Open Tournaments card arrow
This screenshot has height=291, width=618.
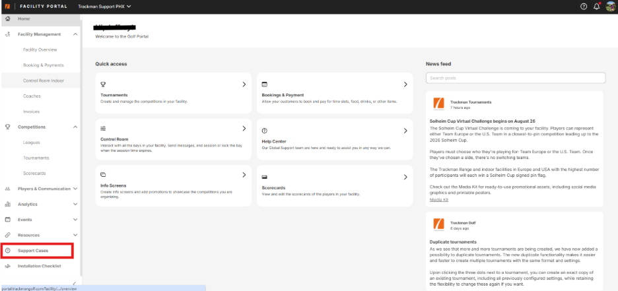(x=244, y=84)
